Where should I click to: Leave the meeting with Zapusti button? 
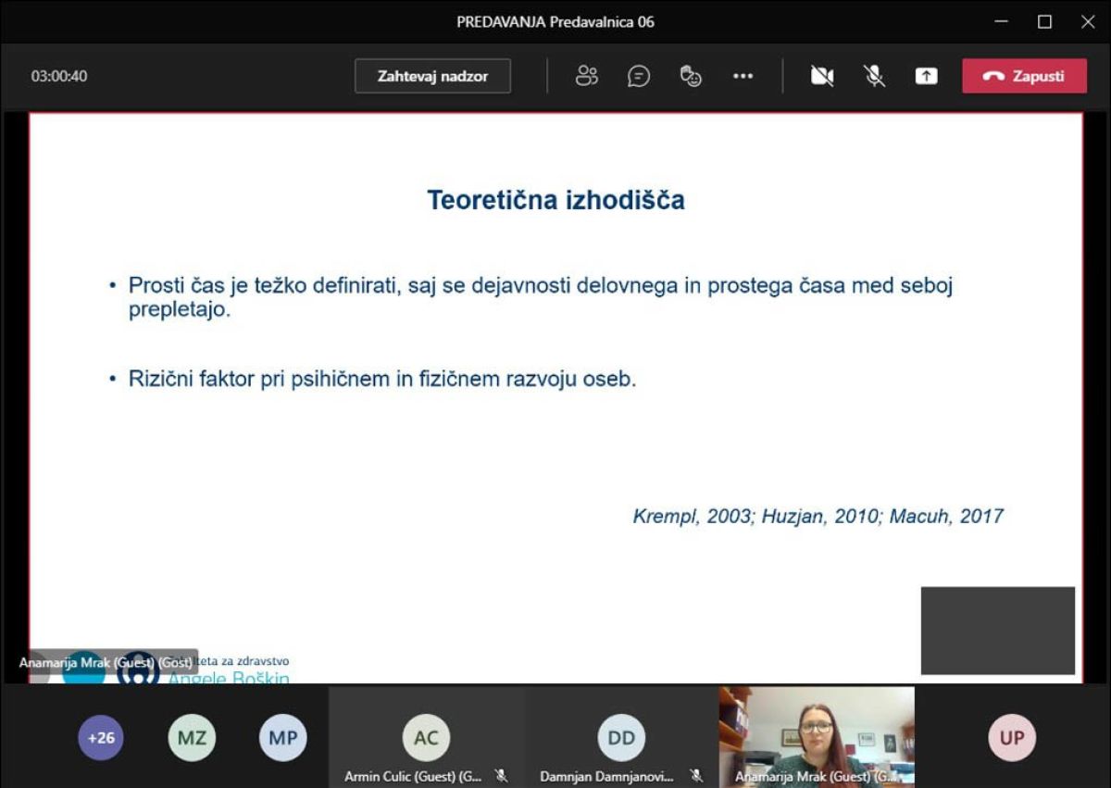(x=1025, y=76)
